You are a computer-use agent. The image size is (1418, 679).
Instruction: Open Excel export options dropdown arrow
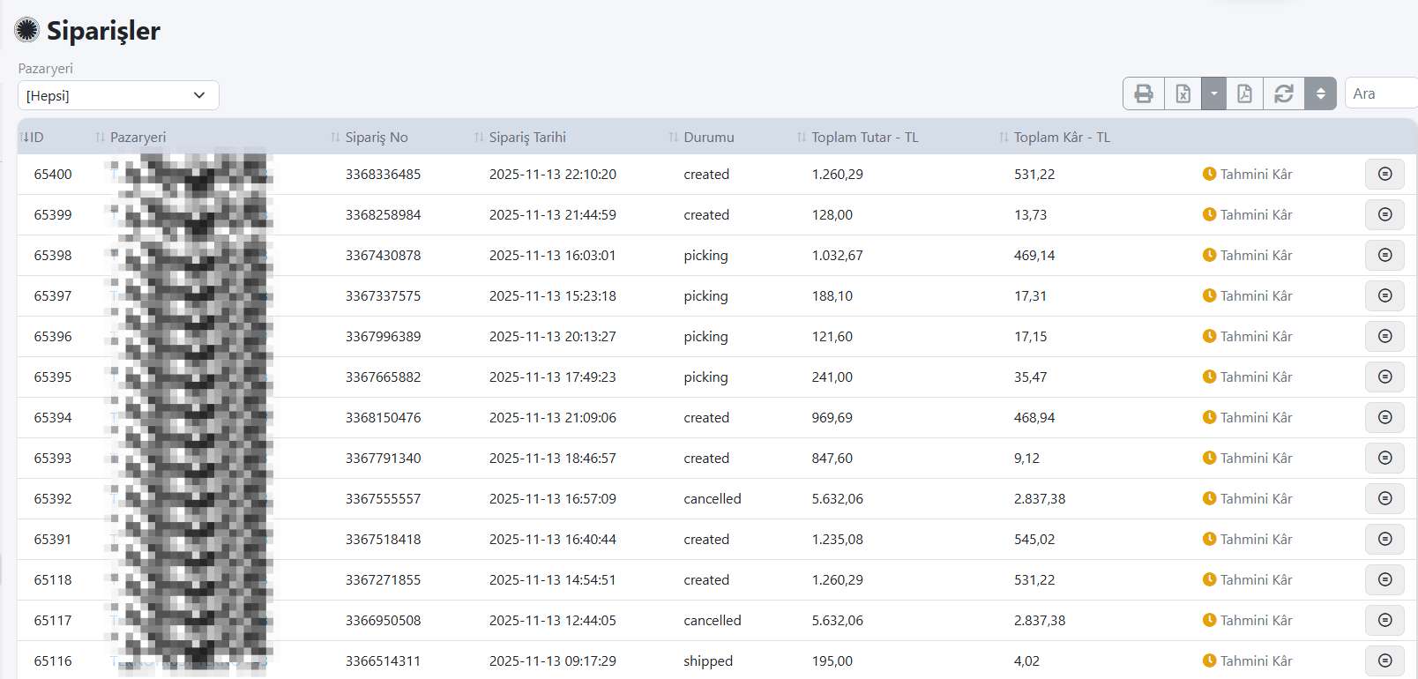point(1213,93)
